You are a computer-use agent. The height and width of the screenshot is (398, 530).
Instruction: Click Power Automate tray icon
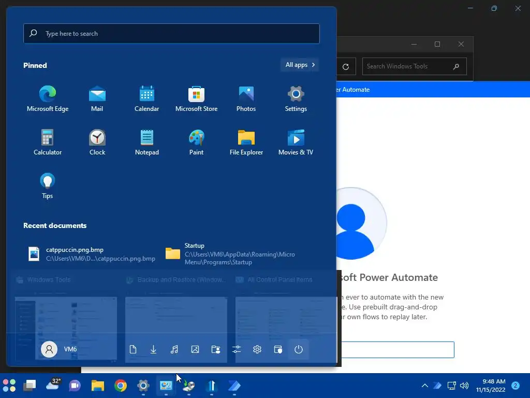click(x=437, y=386)
